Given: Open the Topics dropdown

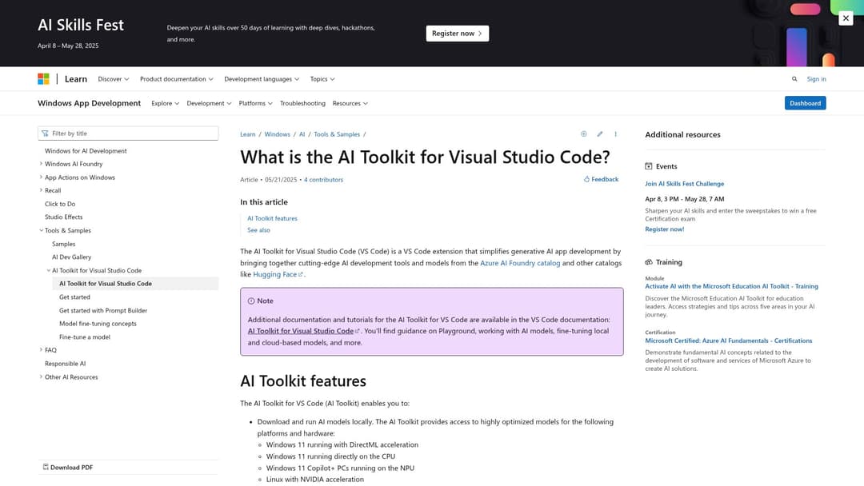Looking at the screenshot, I should tap(322, 78).
